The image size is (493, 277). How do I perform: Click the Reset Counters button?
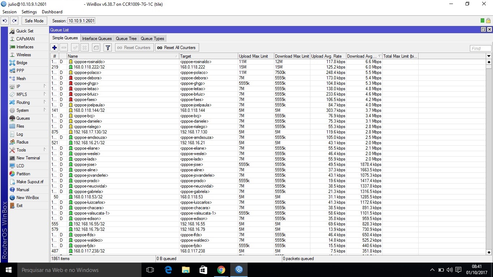[x=134, y=48]
